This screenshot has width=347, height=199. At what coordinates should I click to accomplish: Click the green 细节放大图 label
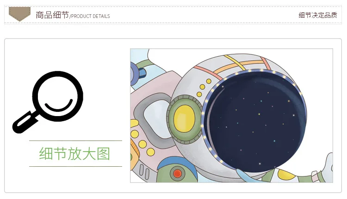[74, 153]
